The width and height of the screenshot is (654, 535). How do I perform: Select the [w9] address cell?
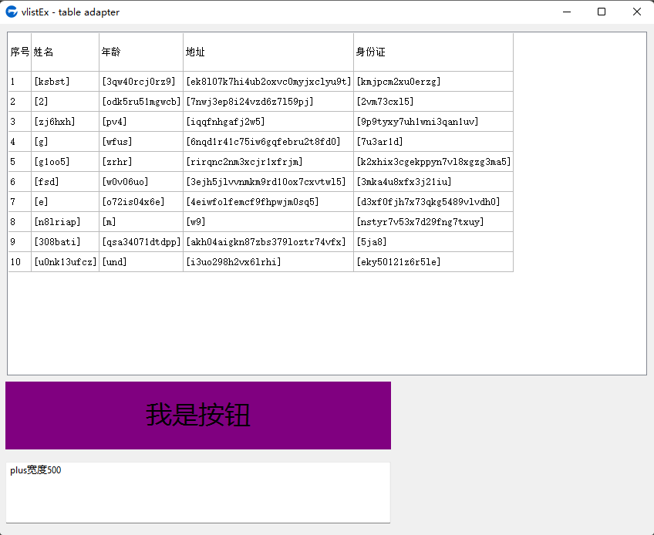click(268, 221)
